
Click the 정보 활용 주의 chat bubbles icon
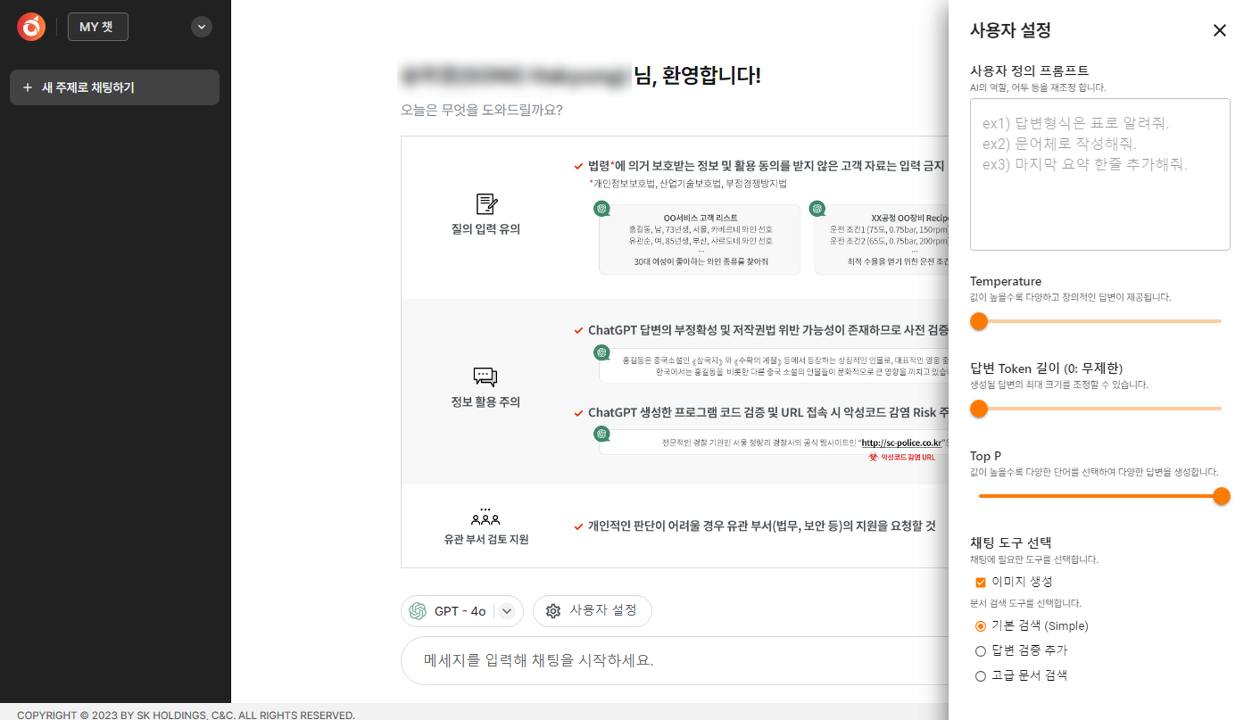pos(485,377)
